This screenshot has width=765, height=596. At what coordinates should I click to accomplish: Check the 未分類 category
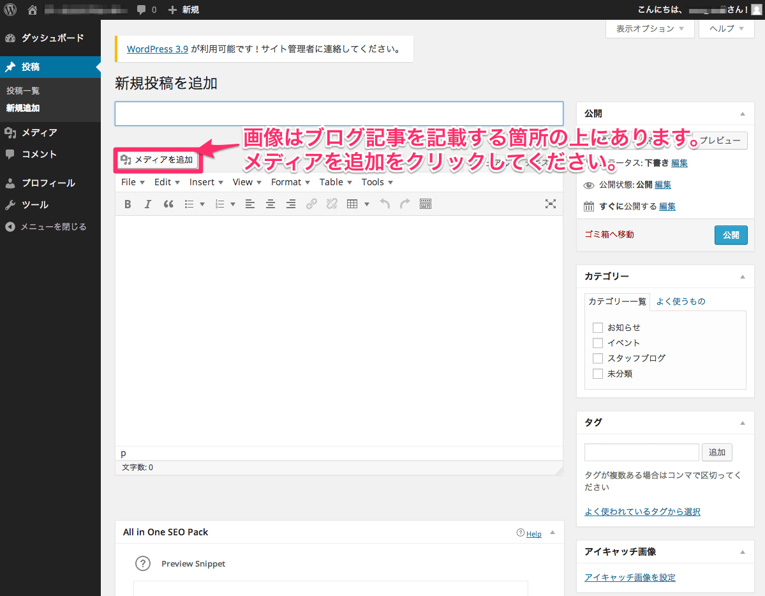[x=598, y=374]
